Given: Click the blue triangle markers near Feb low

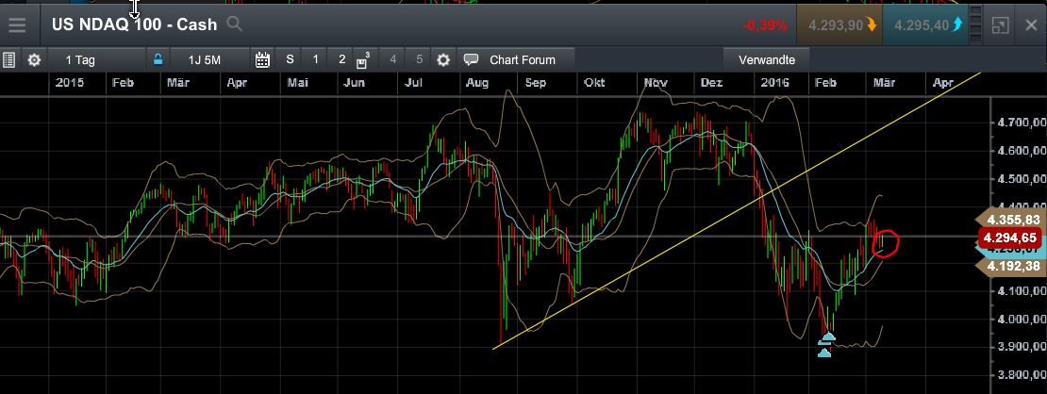Looking at the screenshot, I should coord(825,344).
